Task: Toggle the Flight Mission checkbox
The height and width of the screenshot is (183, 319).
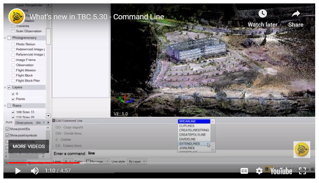Action: click(13, 70)
